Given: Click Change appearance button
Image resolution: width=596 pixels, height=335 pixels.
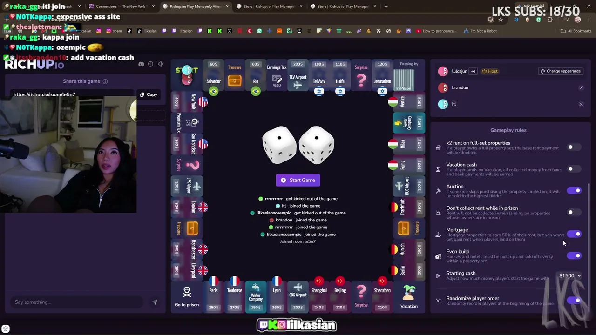Looking at the screenshot, I should point(560,71).
